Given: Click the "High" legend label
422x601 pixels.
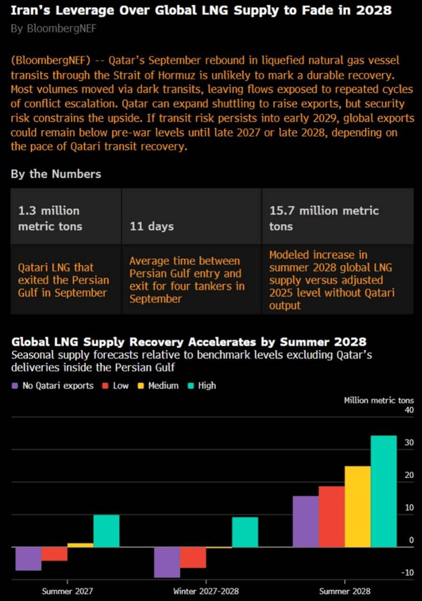Looking at the screenshot, I should (207, 386).
